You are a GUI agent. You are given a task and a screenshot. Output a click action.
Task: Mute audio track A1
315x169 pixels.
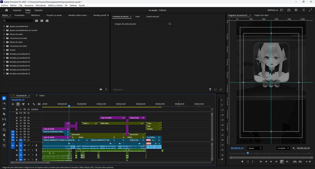point(28,145)
